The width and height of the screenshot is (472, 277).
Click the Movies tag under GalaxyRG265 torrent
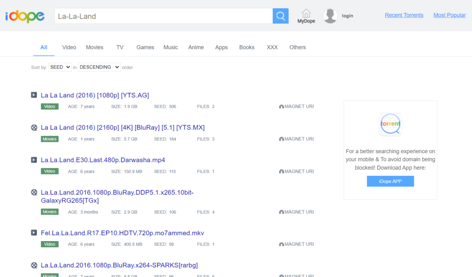pyautogui.click(x=50, y=212)
